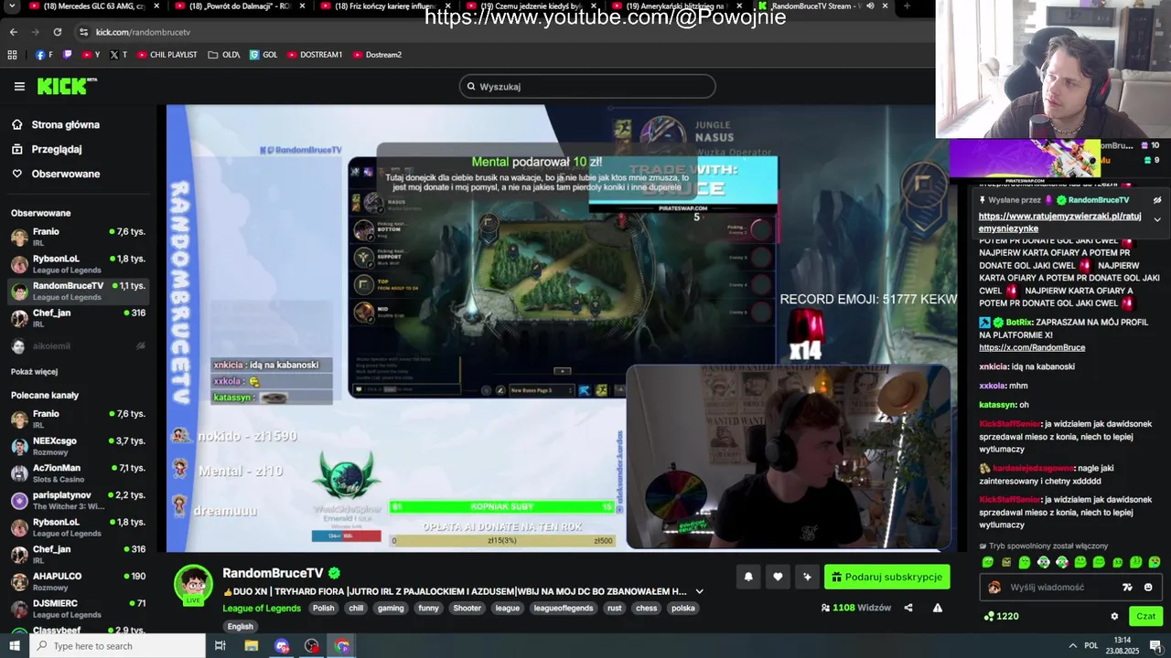Image resolution: width=1171 pixels, height=658 pixels.
Task: Open recommended channel DJSMIERC
Action: (x=78, y=609)
